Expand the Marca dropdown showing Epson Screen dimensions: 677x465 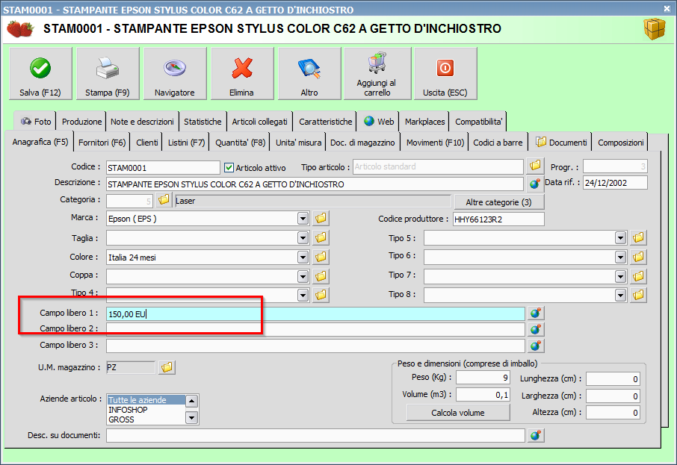pyautogui.click(x=303, y=219)
